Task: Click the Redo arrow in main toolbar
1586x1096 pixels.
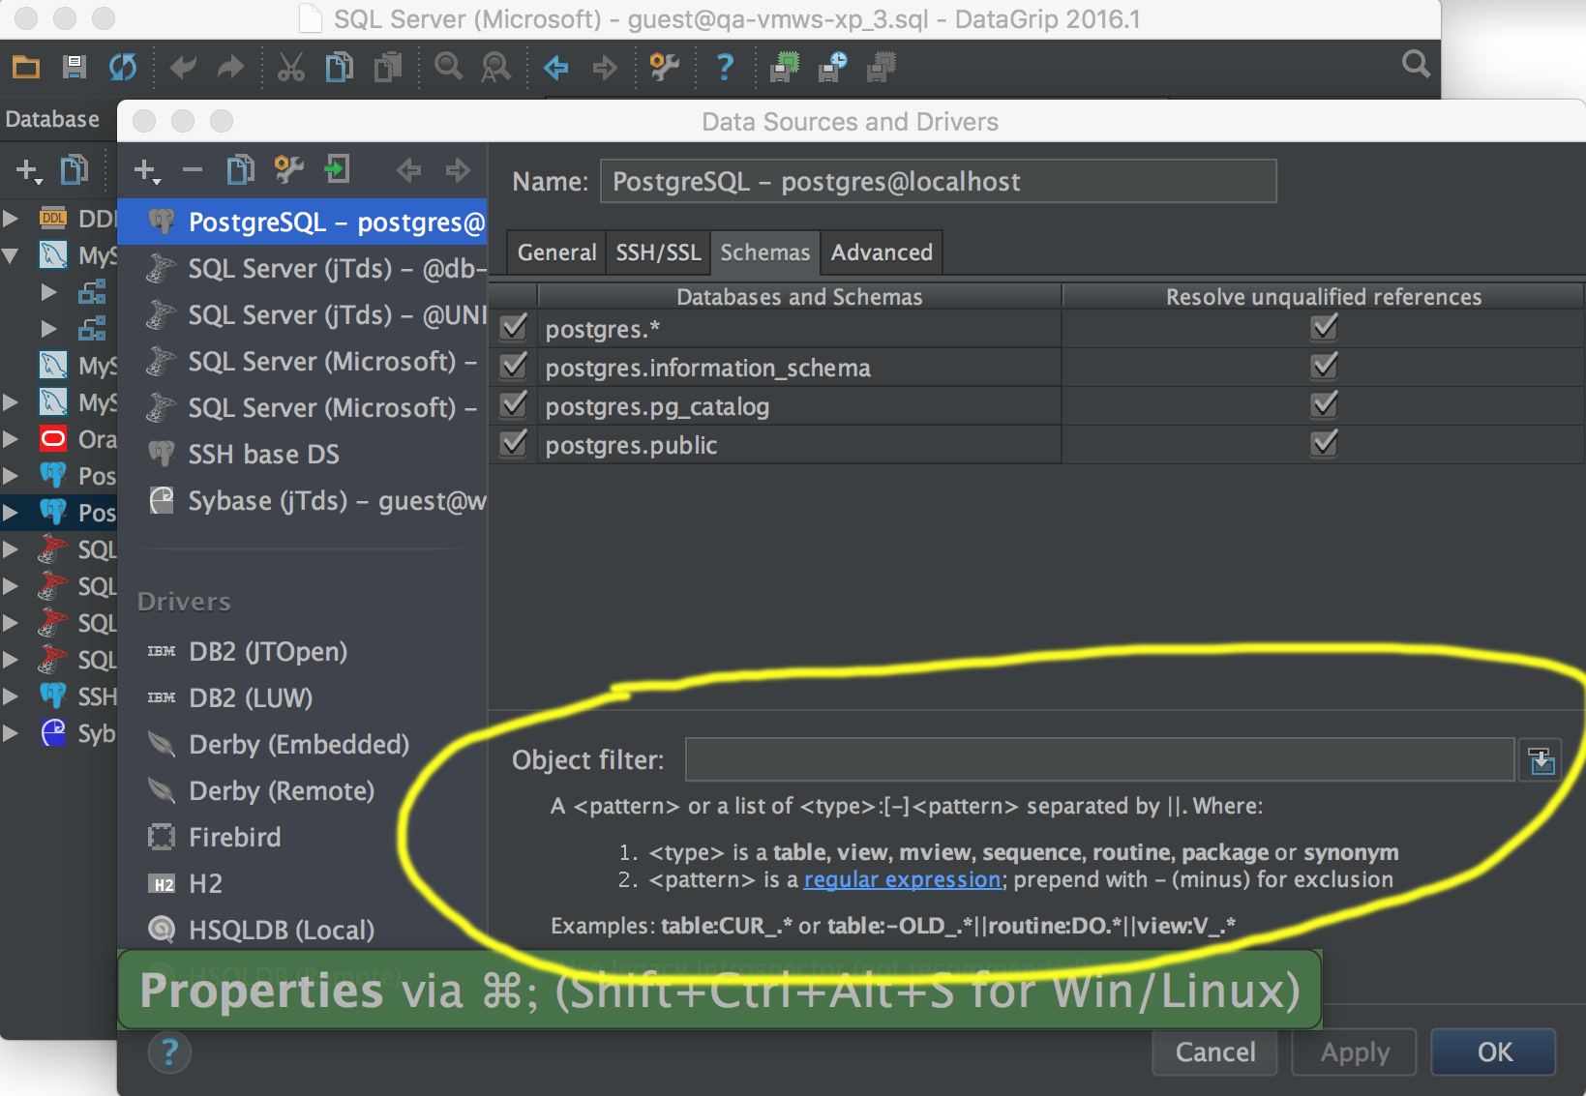Action: point(230,67)
